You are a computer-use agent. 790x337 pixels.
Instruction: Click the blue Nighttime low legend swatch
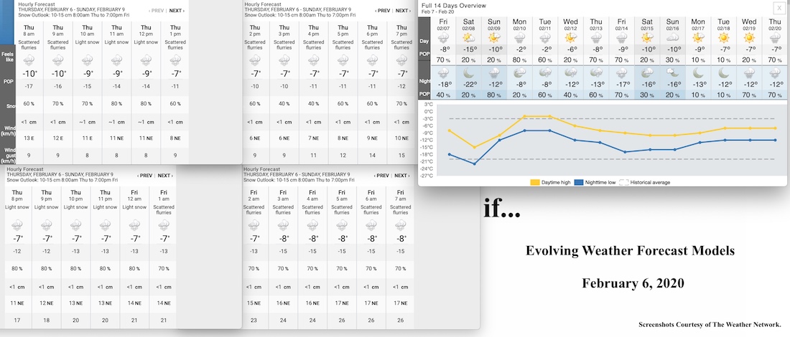tap(579, 183)
